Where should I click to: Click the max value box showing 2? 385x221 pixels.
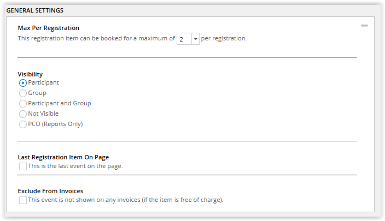pos(184,39)
